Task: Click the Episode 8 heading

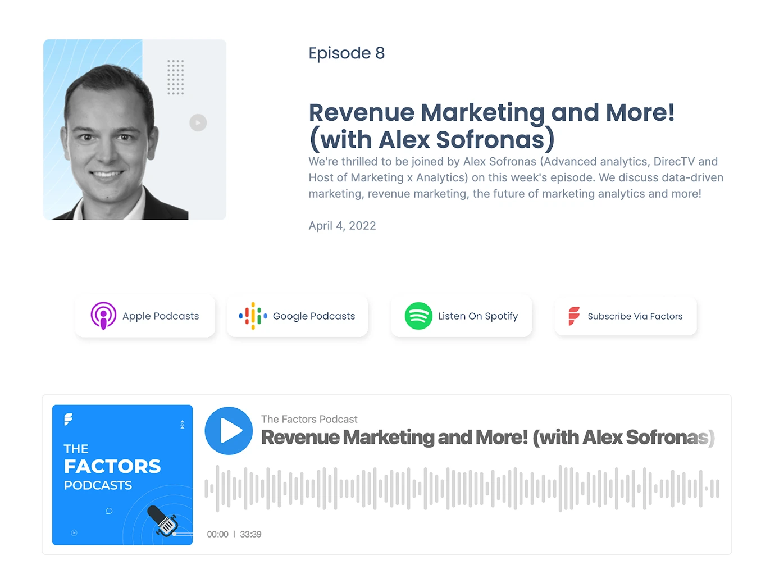Action: pos(346,53)
